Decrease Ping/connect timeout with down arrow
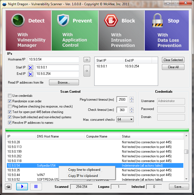This screenshot has height=195, width=194. [x=132, y=101]
